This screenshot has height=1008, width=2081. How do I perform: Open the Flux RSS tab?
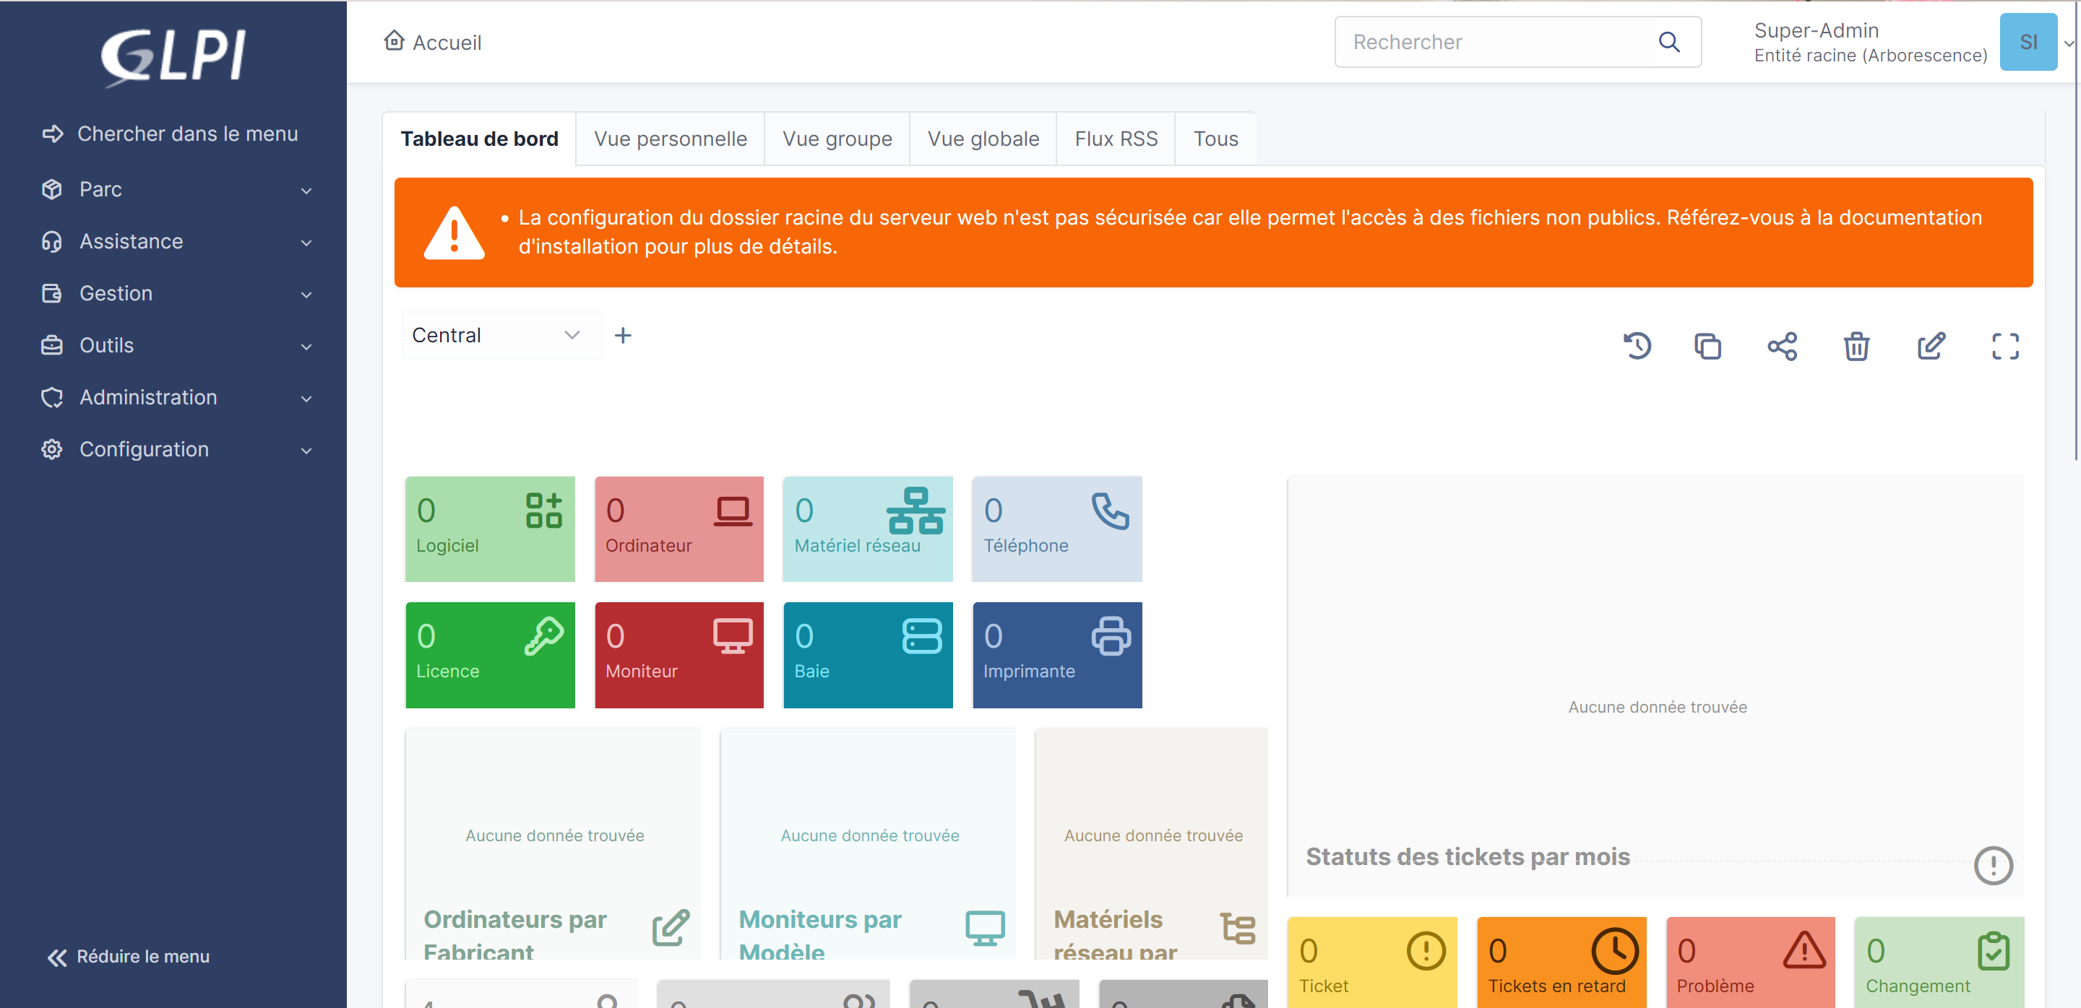(1115, 139)
